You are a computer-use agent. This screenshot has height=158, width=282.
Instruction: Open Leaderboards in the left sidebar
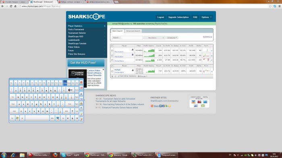click(74, 40)
